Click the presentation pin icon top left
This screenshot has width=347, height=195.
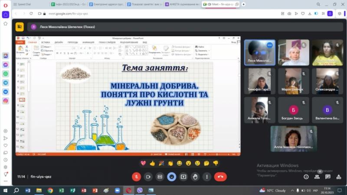click(20, 27)
